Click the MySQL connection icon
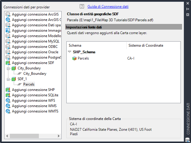Screen dimensions: 191x143 [8, 41]
